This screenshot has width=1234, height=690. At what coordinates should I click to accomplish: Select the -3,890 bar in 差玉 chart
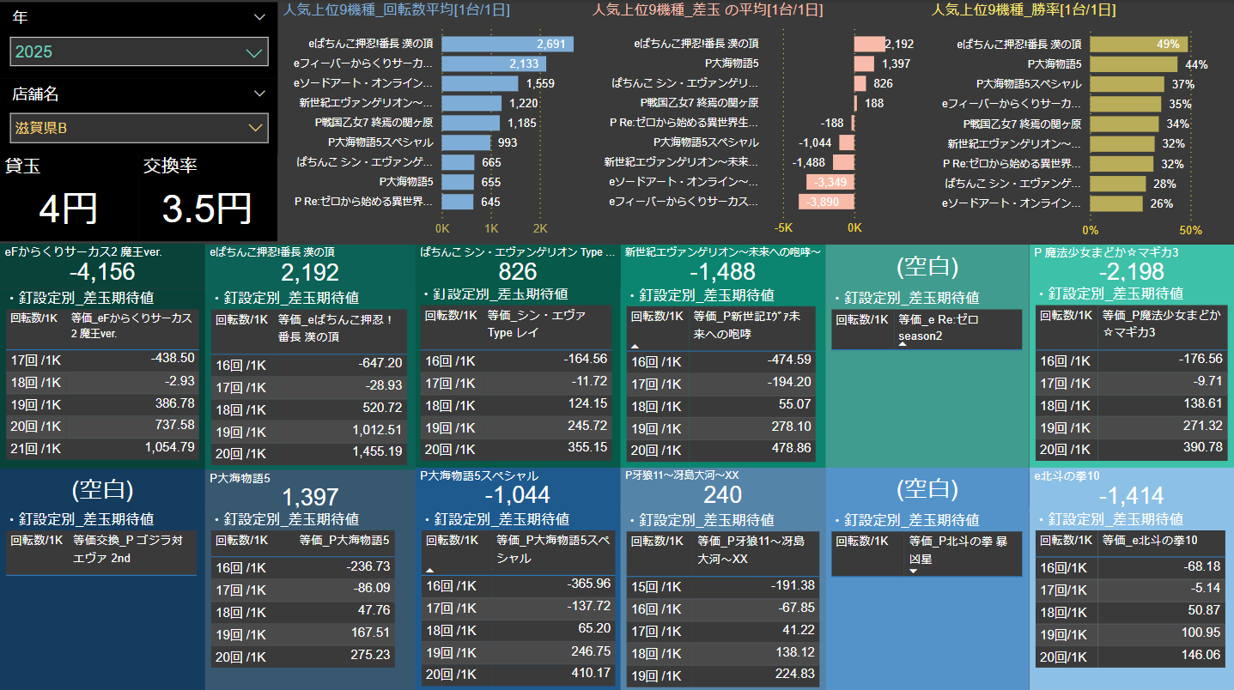point(826,202)
